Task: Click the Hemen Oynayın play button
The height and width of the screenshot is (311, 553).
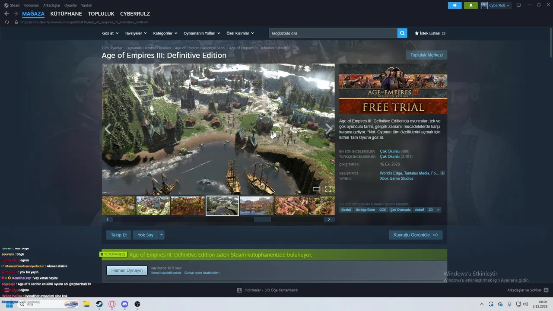Action: [127, 270]
